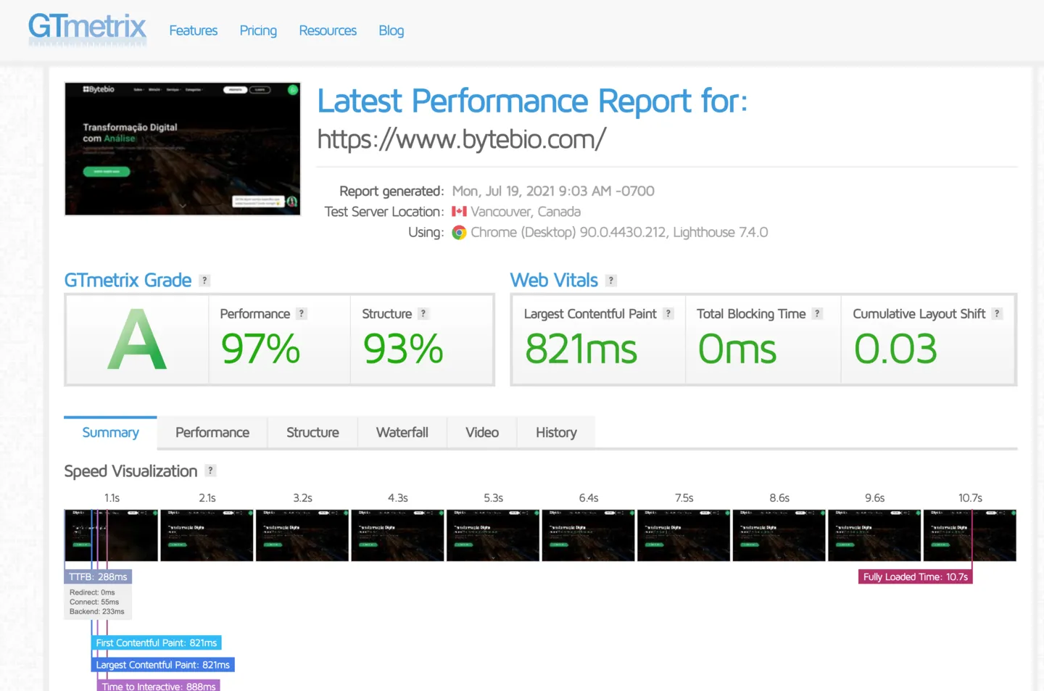Switch to the Structure tab
1044x691 pixels.
[312, 433]
